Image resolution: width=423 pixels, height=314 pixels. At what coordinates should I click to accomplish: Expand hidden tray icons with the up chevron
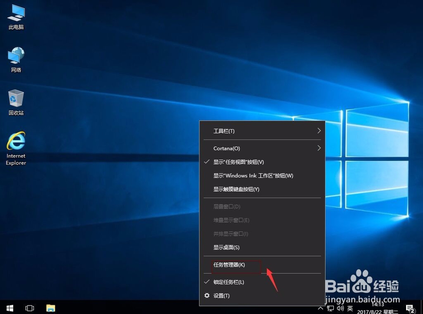tap(321, 308)
